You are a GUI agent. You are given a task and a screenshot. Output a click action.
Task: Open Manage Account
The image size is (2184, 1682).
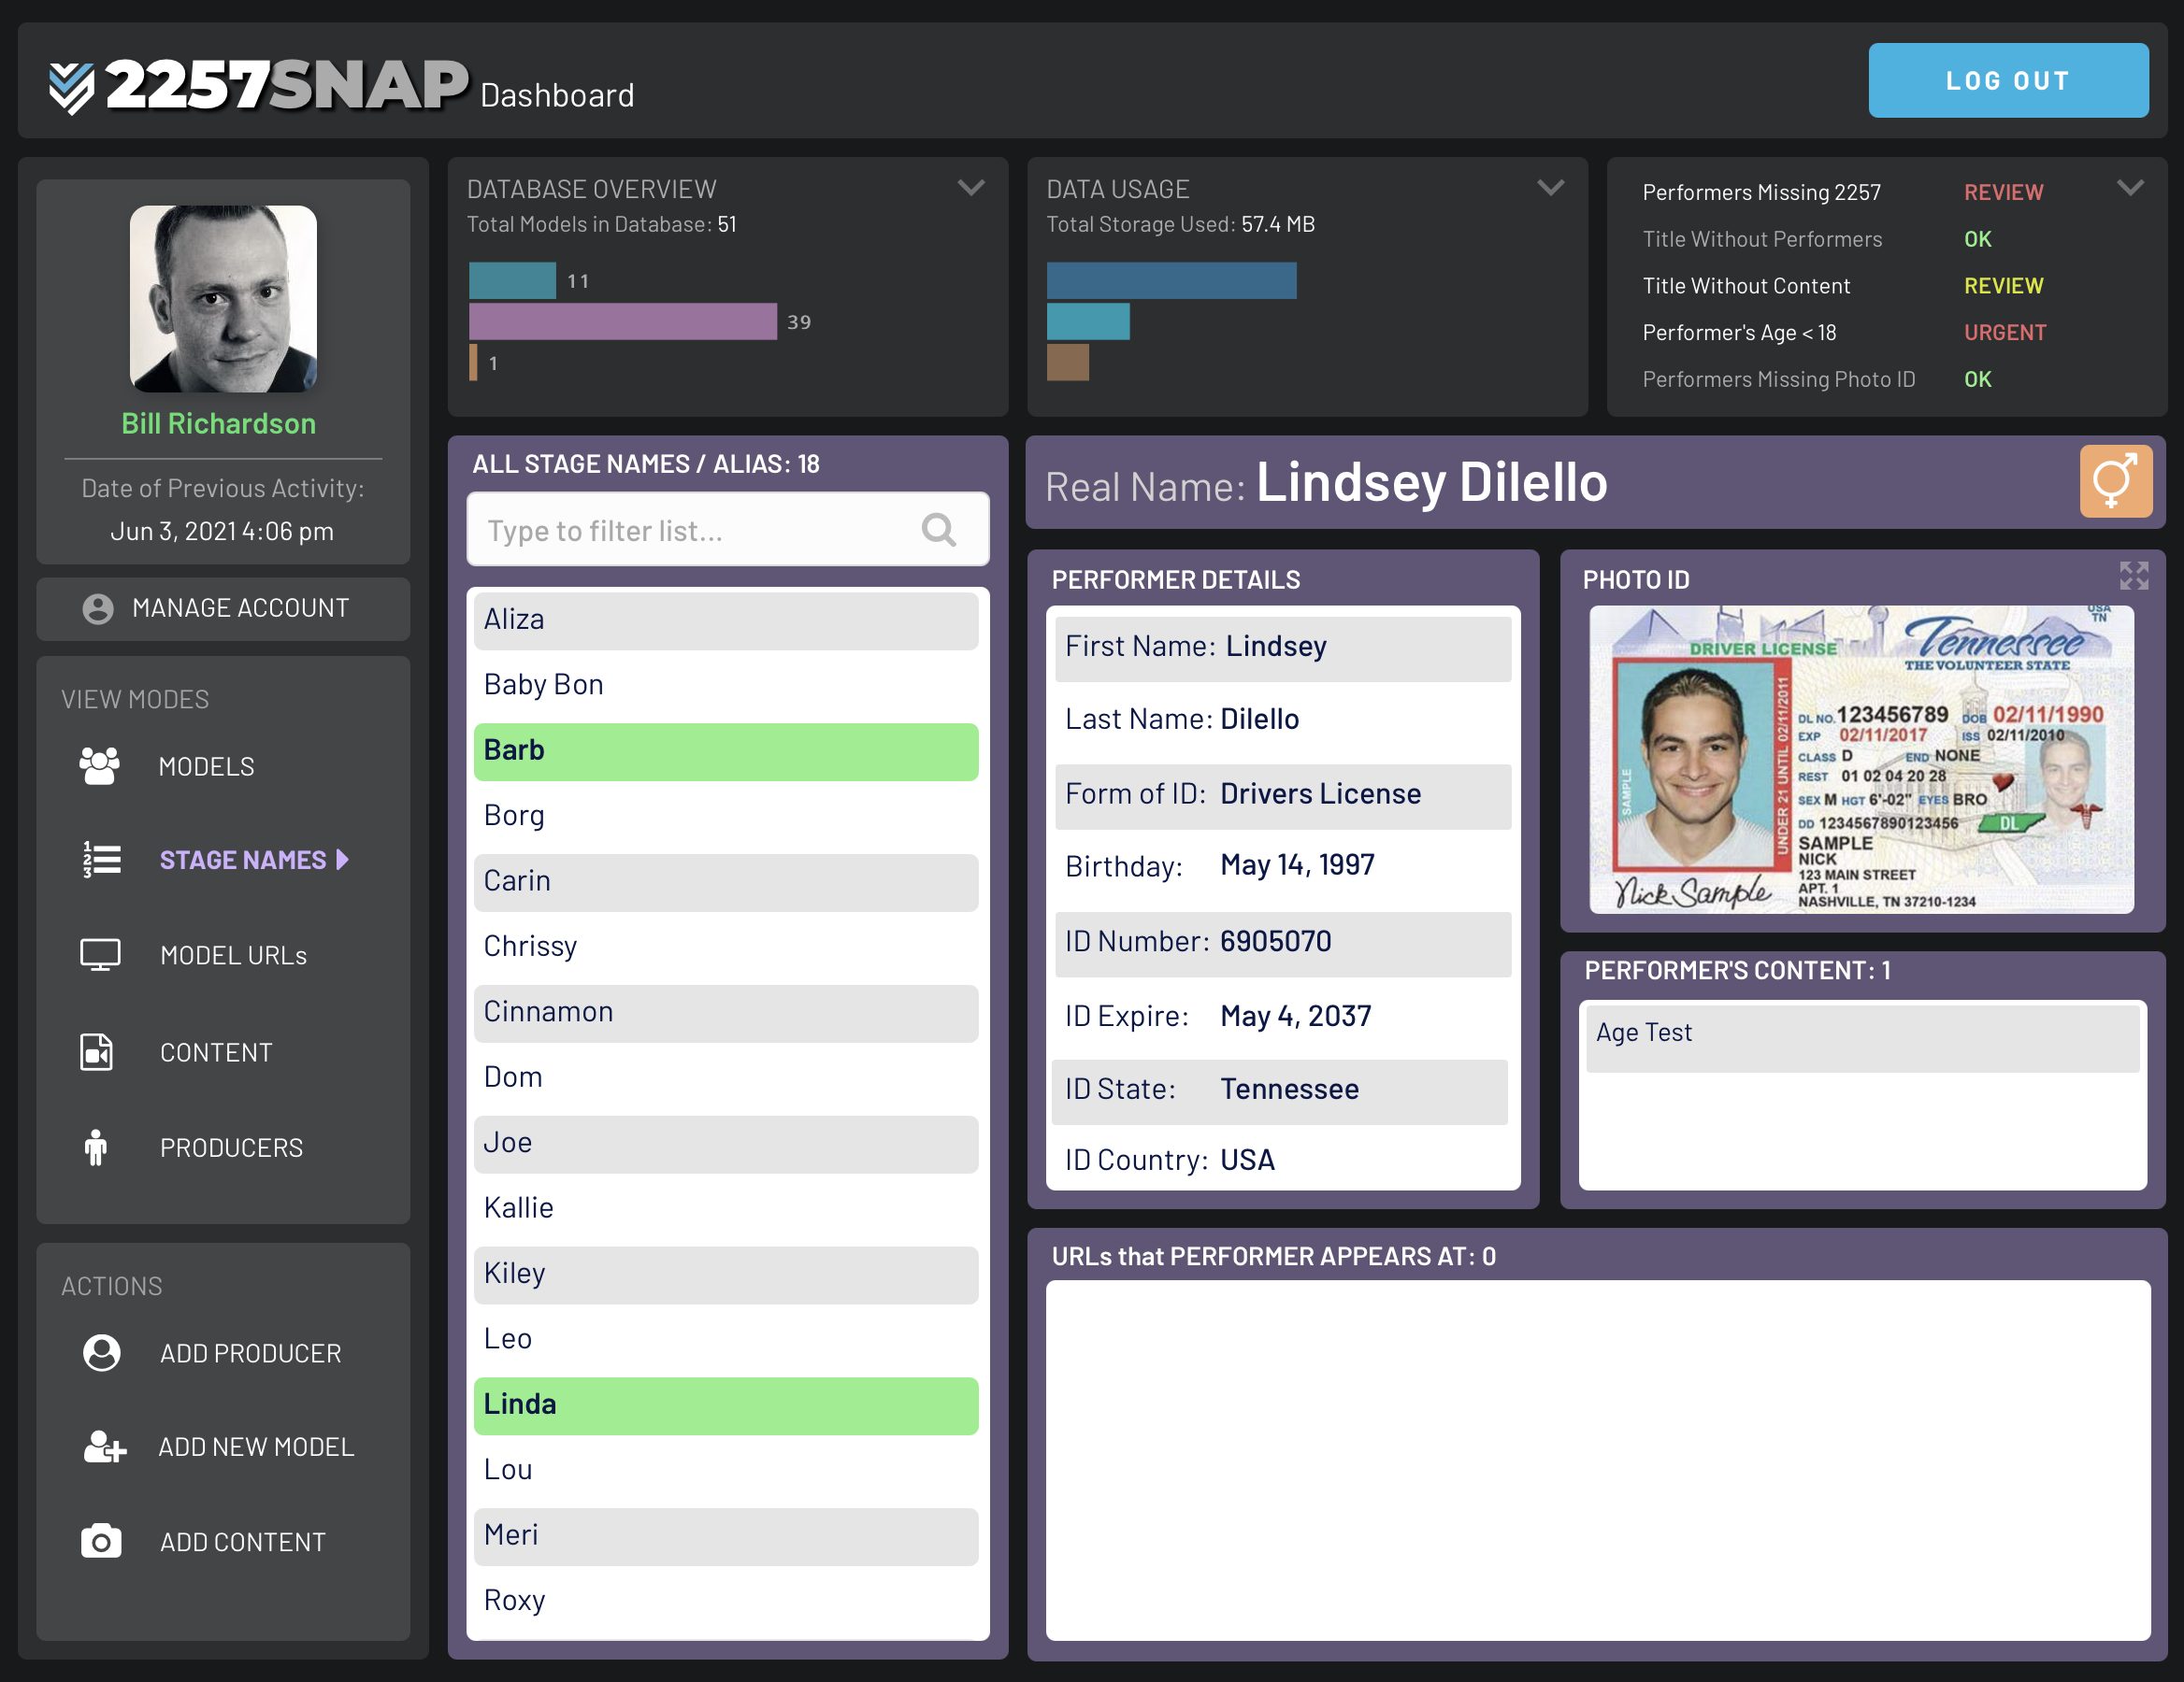[x=223, y=607]
